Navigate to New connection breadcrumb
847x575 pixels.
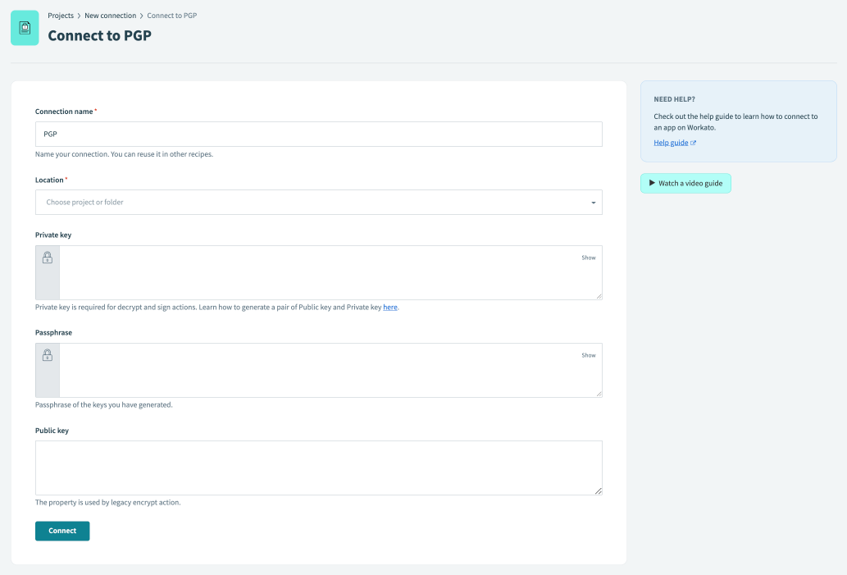tap(110, 16)
